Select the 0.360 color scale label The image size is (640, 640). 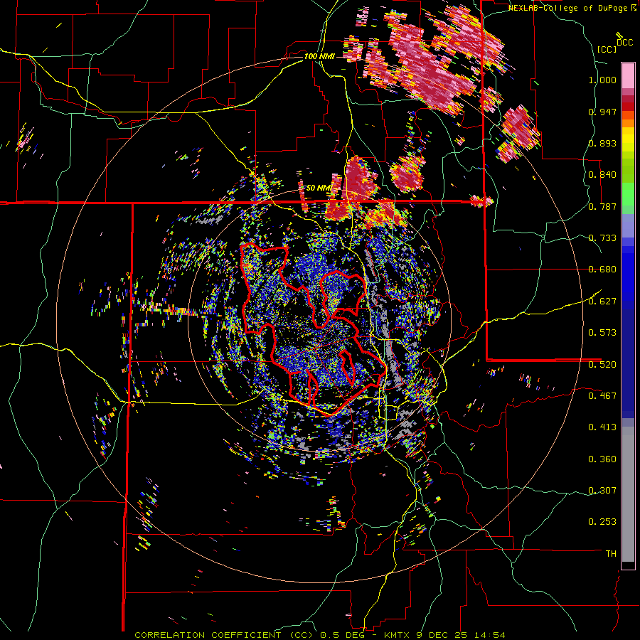point(602,459)
